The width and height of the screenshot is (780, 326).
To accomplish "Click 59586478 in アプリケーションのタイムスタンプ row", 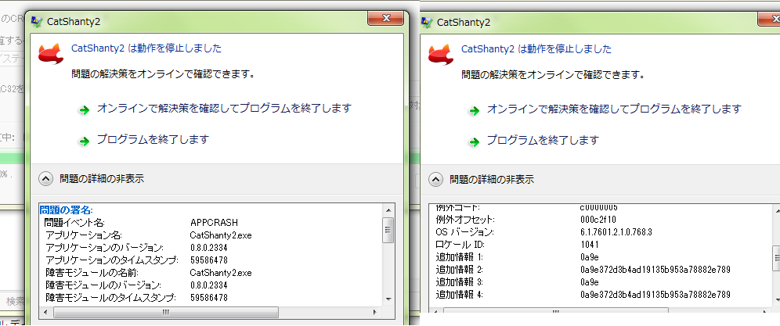I will 209,260.
